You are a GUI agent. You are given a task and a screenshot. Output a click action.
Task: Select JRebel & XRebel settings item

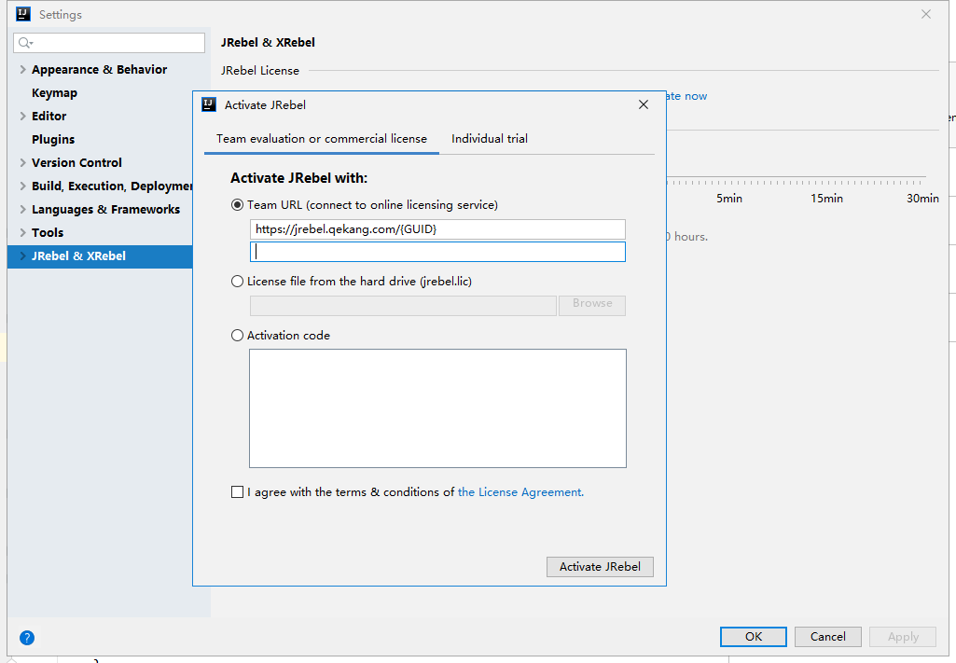(x=100, y=256)
